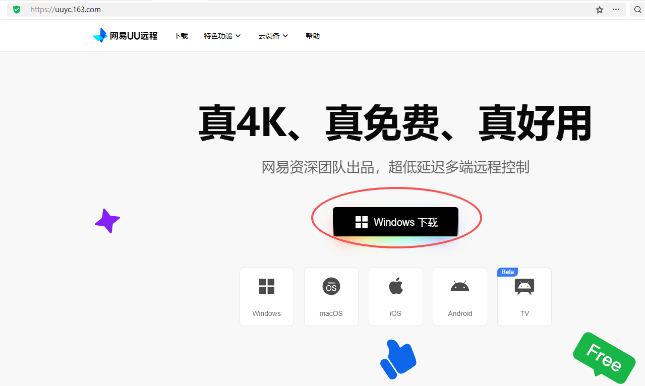Expand the 特色功能 dropdown menu
The width and height of the screenshot is (645, 386).
click(222, 36)
